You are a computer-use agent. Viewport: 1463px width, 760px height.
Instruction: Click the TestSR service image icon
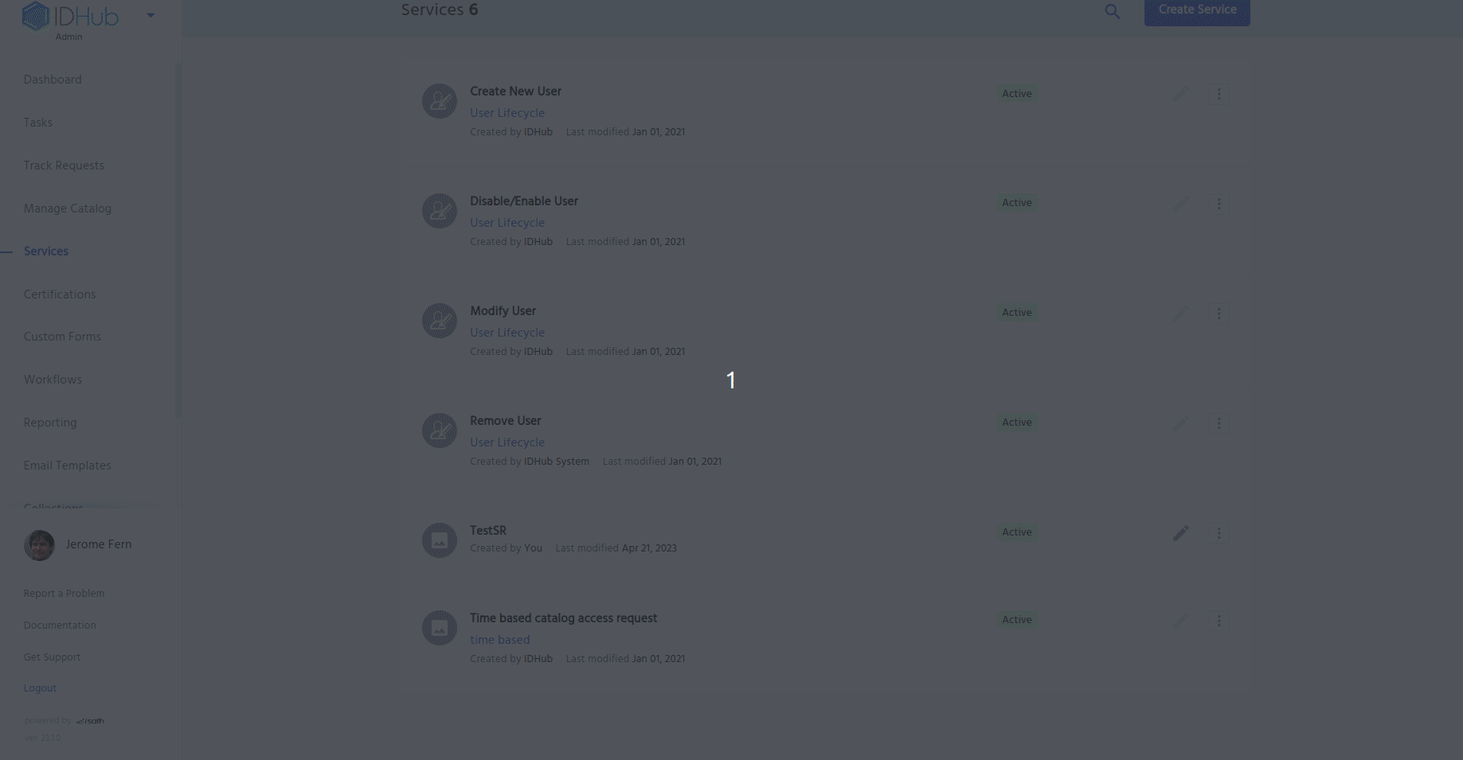(x=439, y=540)
